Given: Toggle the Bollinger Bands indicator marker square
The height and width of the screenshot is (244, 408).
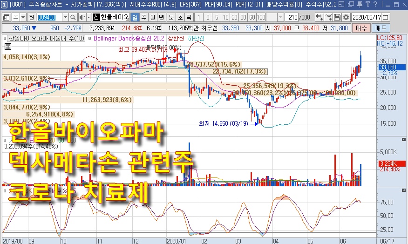Looking at the screenshot, I should coord(90,39).
